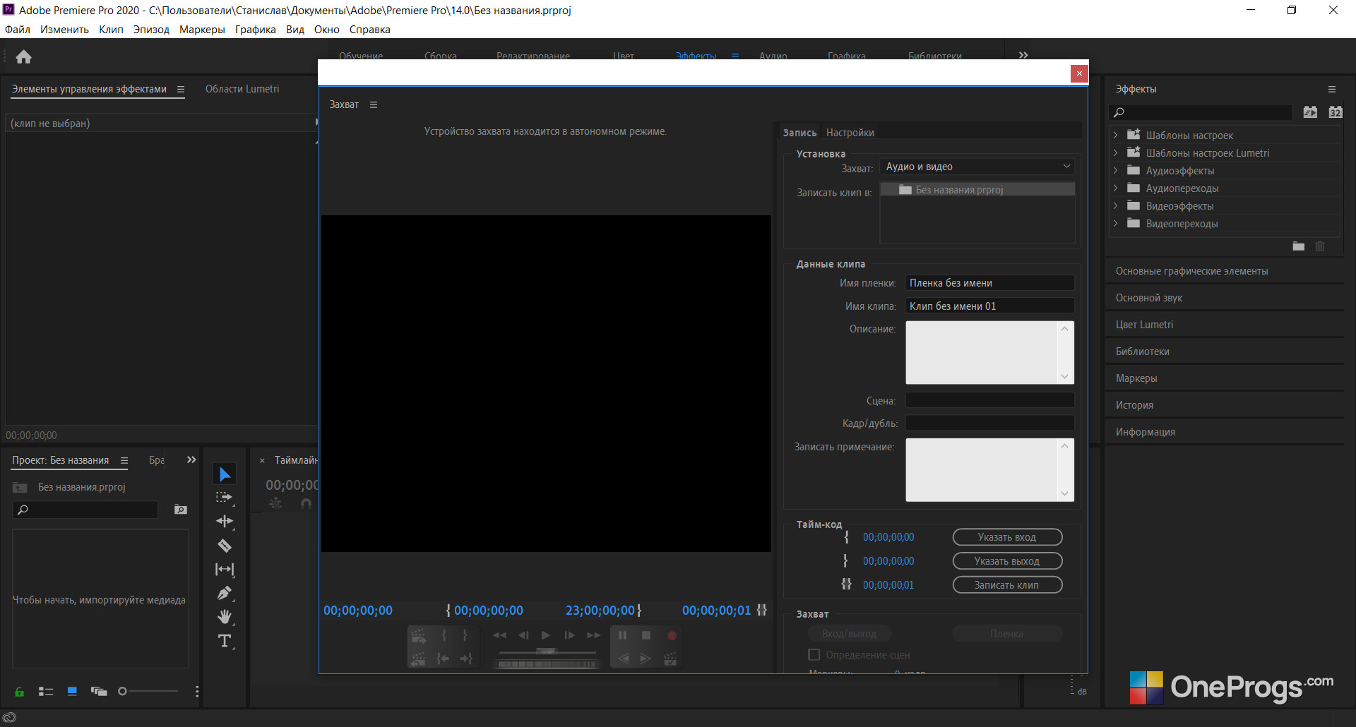Click the delete custom item trash icon
This screenshot has width=1356, height=727.
coord(1320,246)
